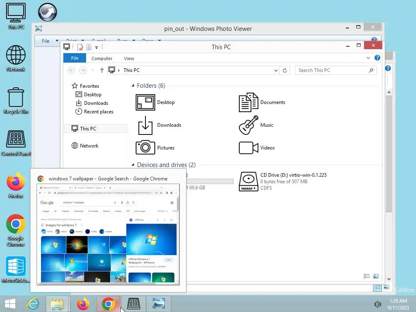Open the address bar history dropdown
The height and width of the screenshot is (312, 416).
(x=276, y=70)
